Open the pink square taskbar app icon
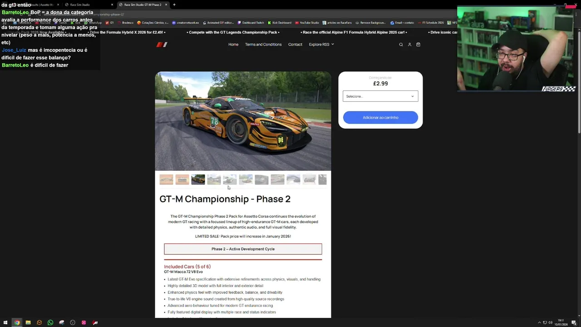 [84, 322]
